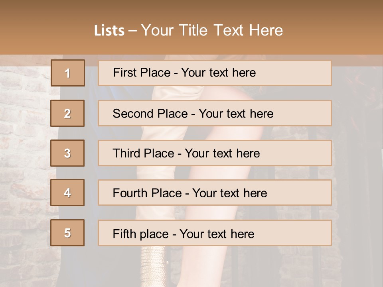Select the number 2 box
The width and height of the screenshot is (383, 287).
67,113
